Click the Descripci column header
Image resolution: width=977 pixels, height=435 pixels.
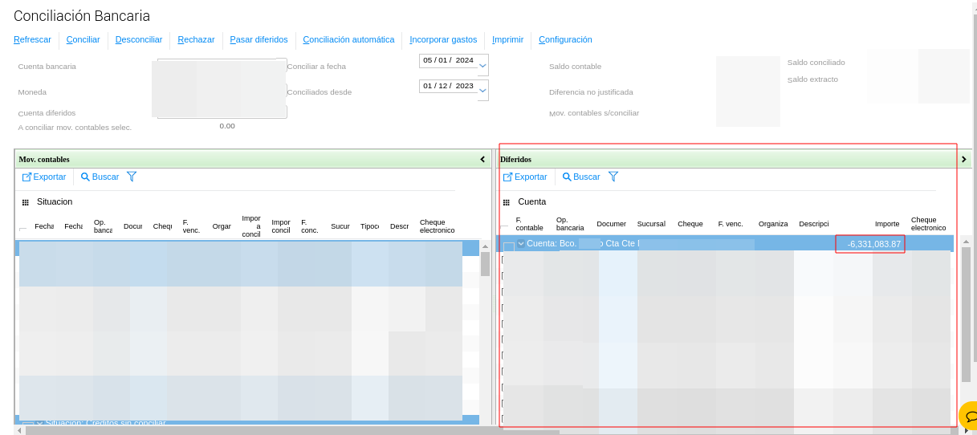point(813,224)
